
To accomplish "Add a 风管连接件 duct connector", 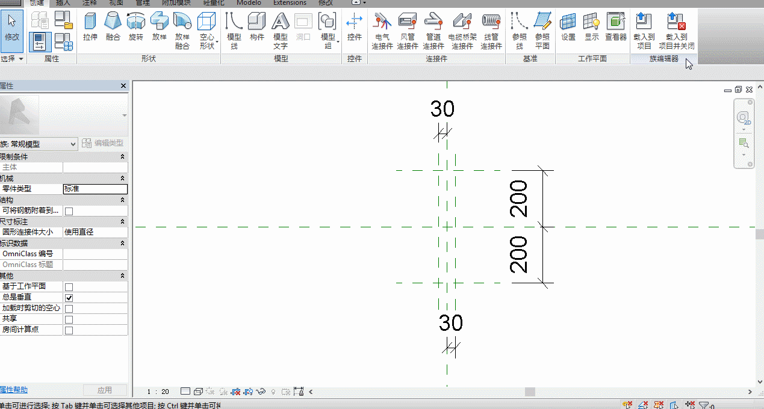I will click(x=408, y=31).
